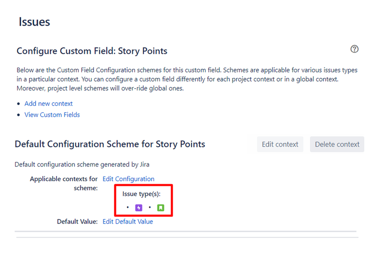Screen dimensions: 386x267
Task: Click the purple Epic issue type icon
Action: (139, 207)
